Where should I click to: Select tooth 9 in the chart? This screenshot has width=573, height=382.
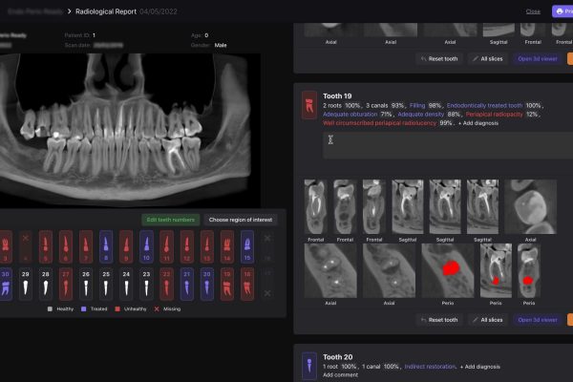(126, 246)
